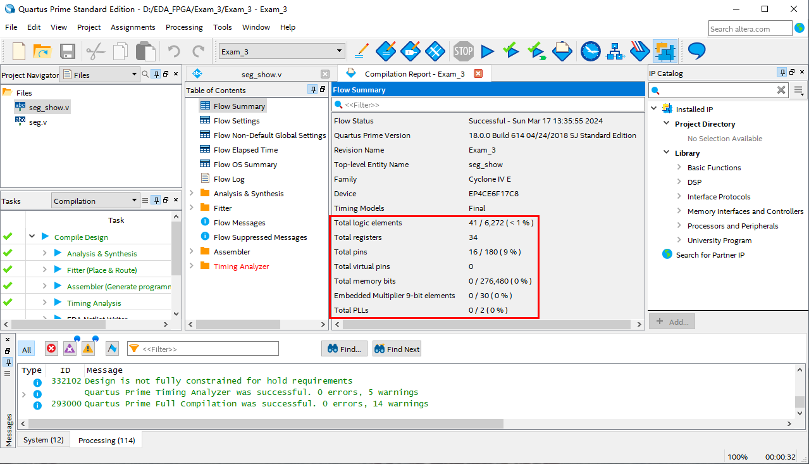The image size is (809, 464).
Task: Click the Paste clipboard icon
Action: pos(146,51)
